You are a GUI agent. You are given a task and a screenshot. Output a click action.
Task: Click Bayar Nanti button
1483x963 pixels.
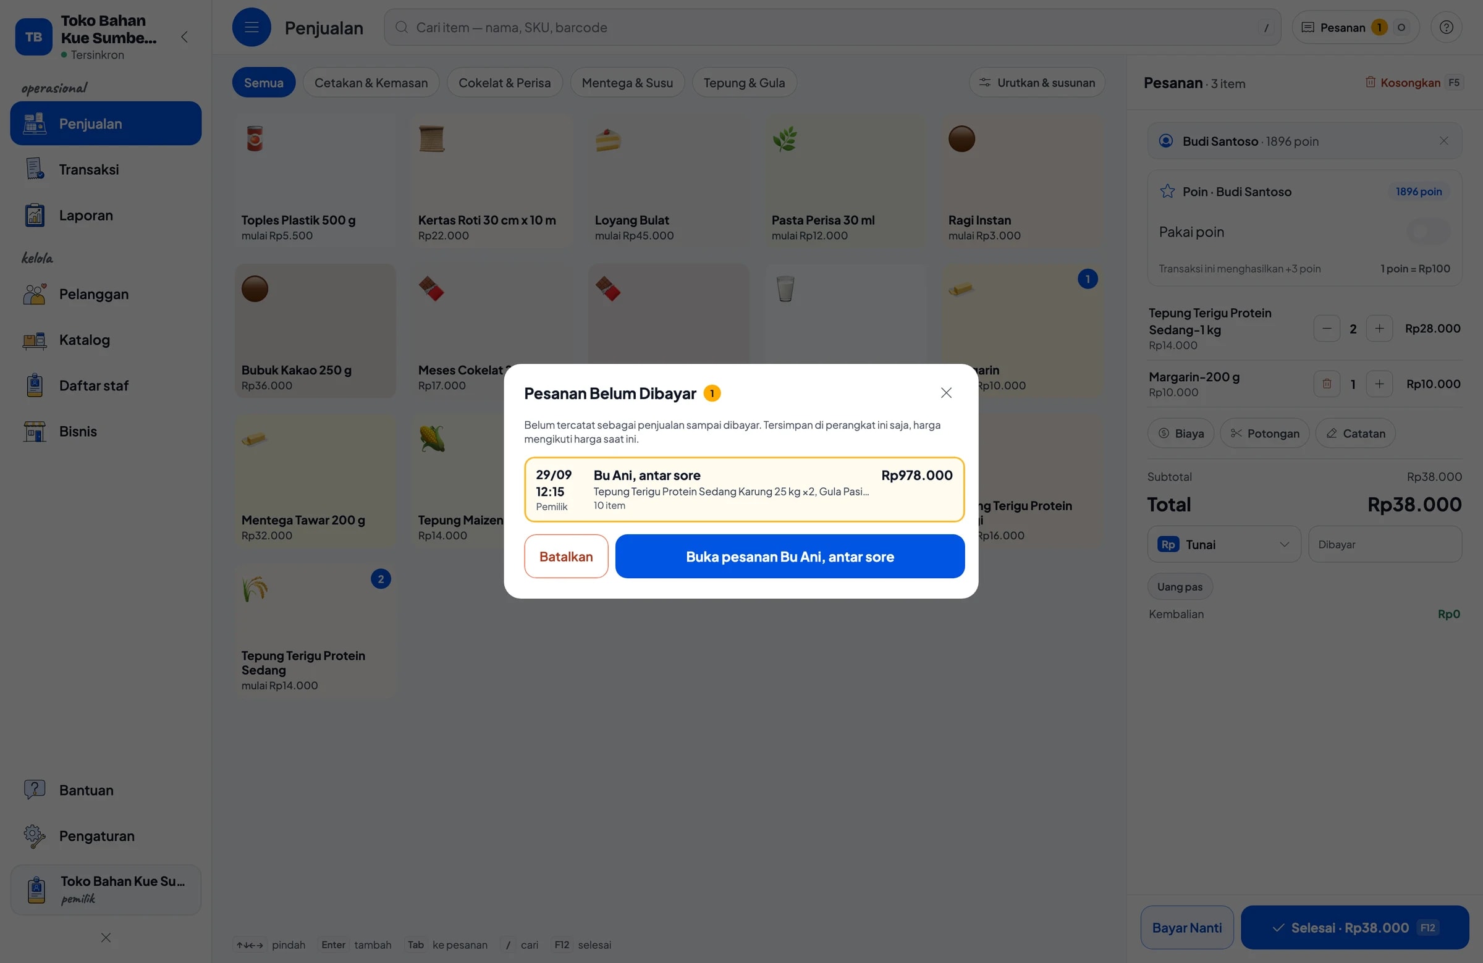tap(1186, 927)
